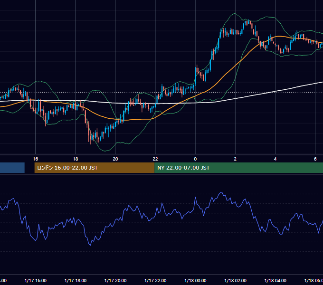This screenshot has width=323, height=285.
Task: Click hour label 4 on upper time axis
Action: (x=275, y=159)
